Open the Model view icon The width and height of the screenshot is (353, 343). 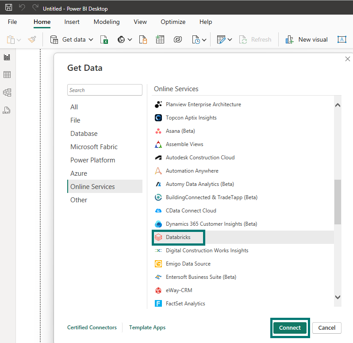pos(7,92)
